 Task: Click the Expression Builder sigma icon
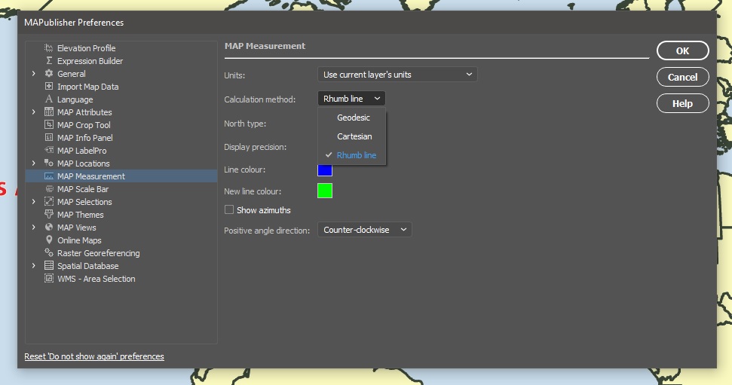point(49,61)
